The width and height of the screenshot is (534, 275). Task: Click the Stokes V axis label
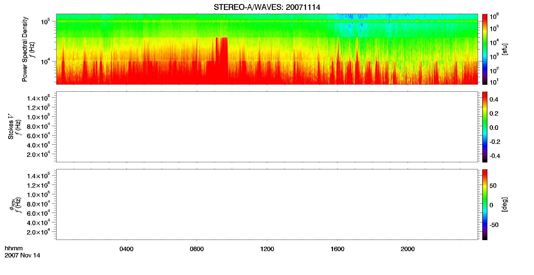(x=11, y=127)
